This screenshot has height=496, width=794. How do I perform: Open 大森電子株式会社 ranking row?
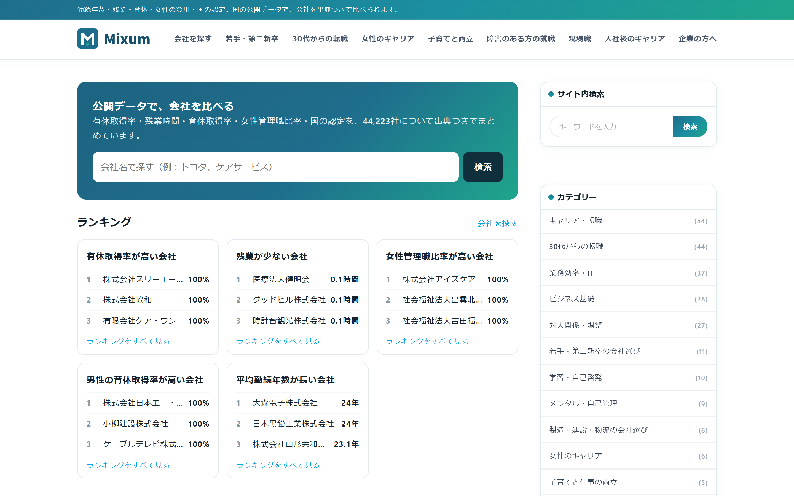coord(297,403)
